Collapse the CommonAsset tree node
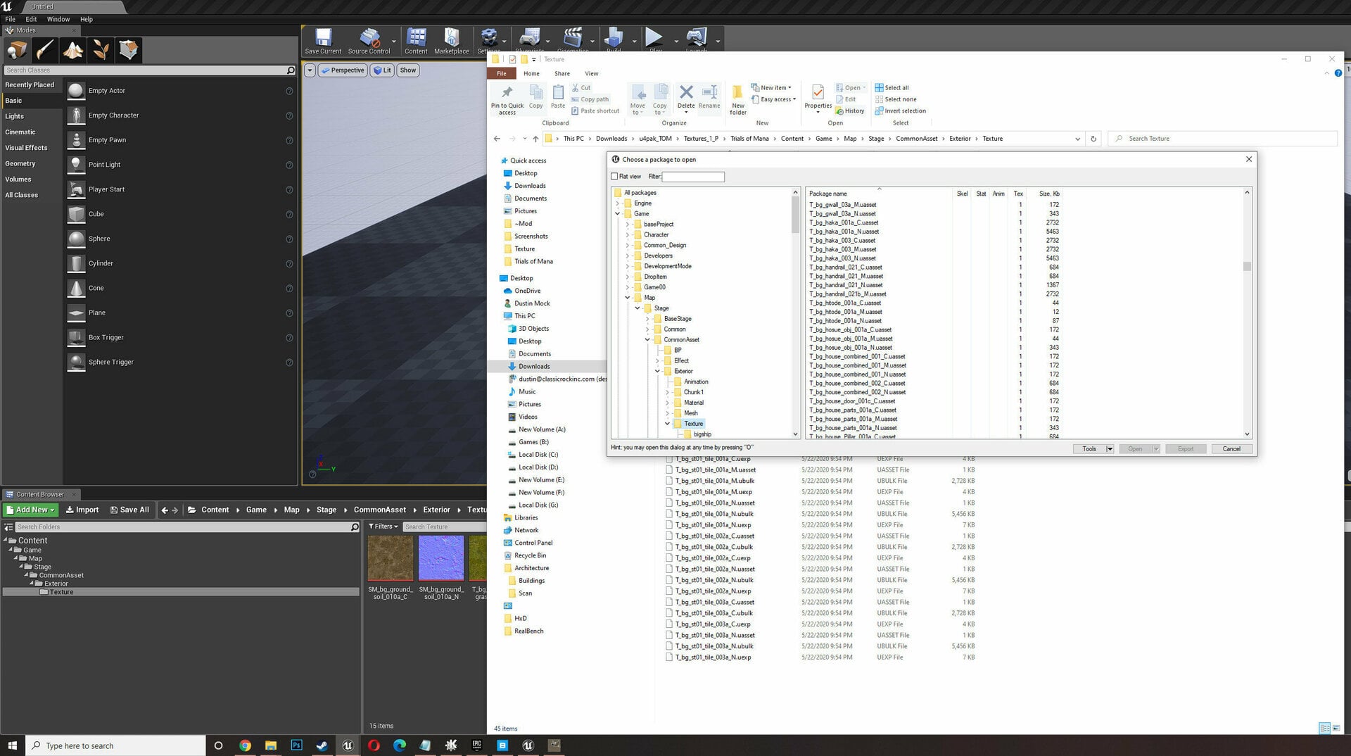Image resolution: width=1351 pixels, height=756 pixels. pos(647,340)
